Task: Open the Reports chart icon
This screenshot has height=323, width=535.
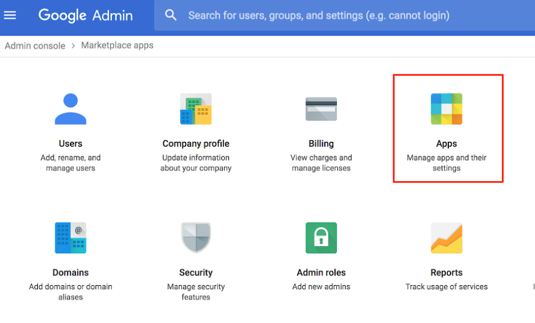Action: pos(446,238)
